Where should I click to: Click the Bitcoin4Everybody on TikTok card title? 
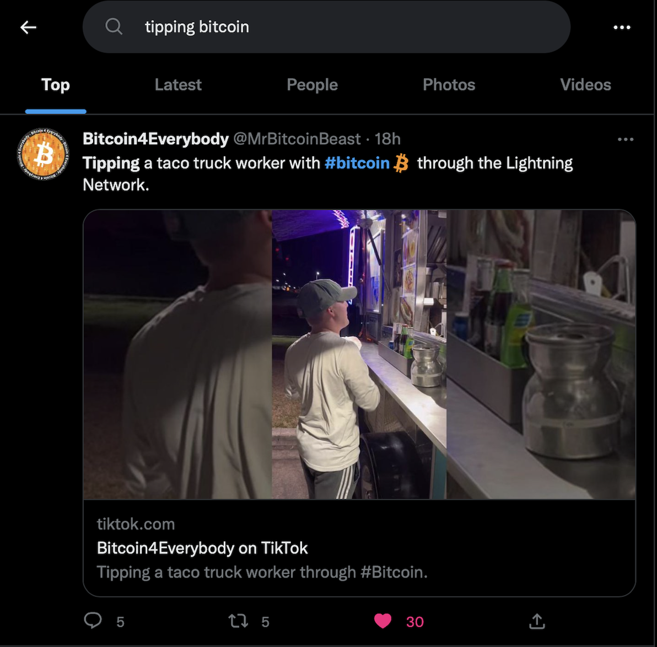202,548
